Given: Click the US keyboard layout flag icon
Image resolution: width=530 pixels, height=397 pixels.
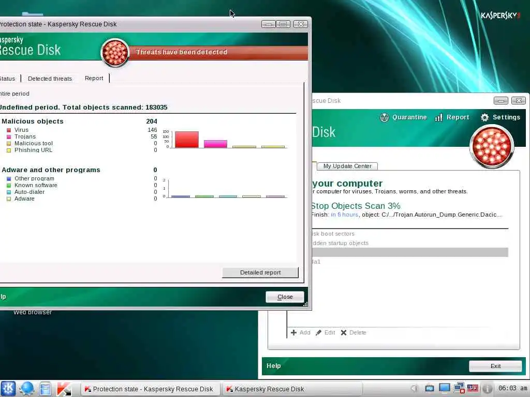Looking at the screenshot, I should 473,389.
